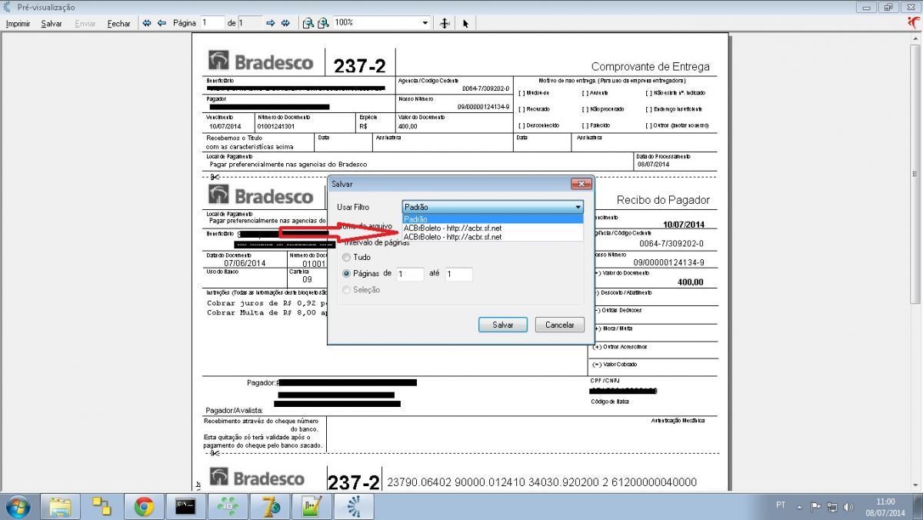Open Google Chrome from the taskbar
The height and width of the screenshot is (520, 923).
point(143,505)
